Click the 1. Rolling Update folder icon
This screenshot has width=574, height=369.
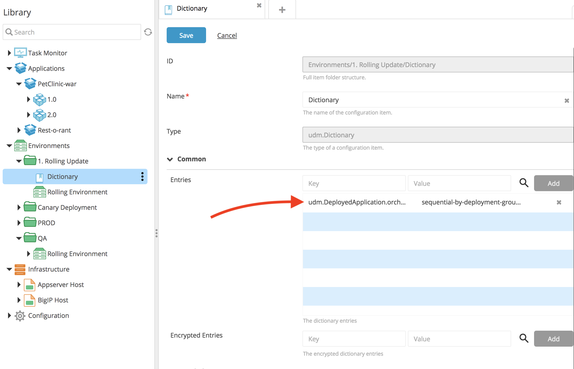coord(30,161)
